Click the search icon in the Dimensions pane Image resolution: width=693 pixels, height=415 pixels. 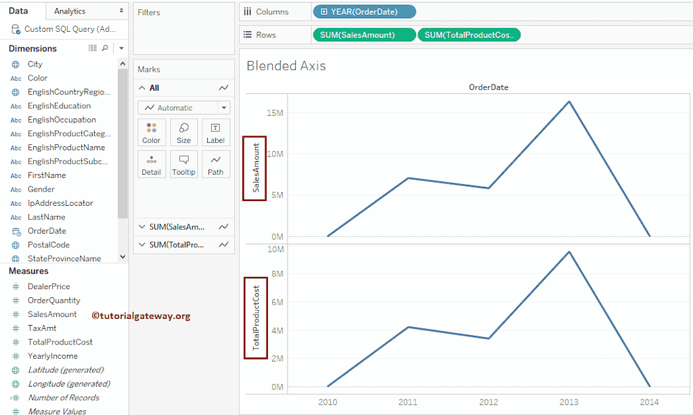(x=106, y=48)
